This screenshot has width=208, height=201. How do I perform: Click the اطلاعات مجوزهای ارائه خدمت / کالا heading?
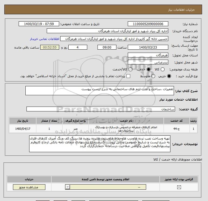pos(178,159)
